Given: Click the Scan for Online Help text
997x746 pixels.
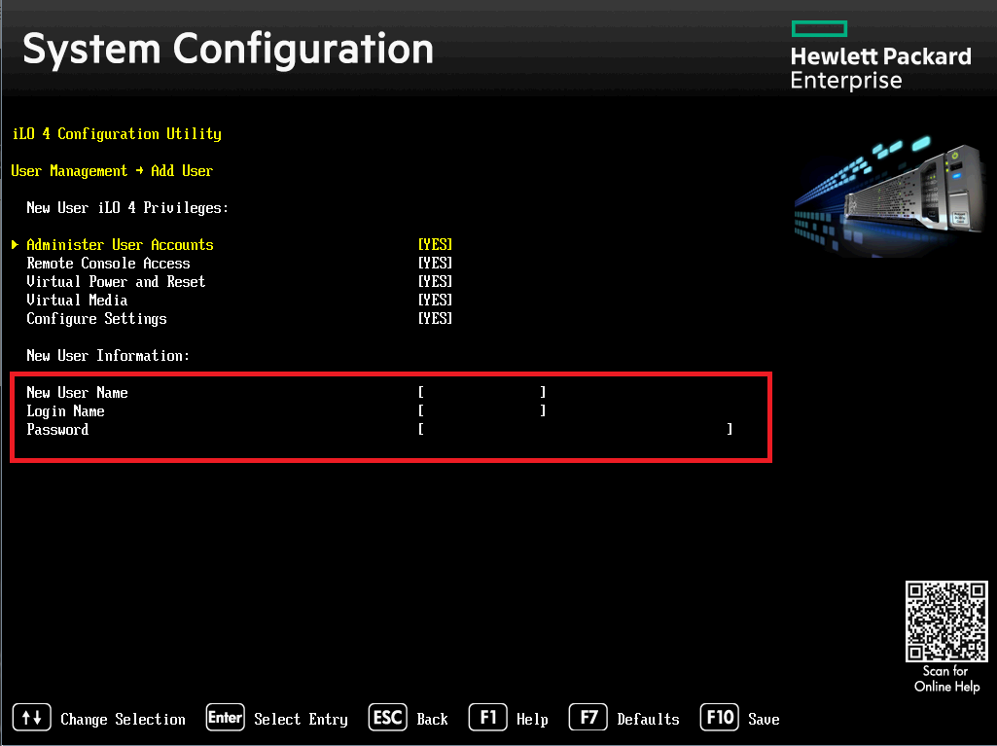Looking at the screenshot, I should click(946, 679).
